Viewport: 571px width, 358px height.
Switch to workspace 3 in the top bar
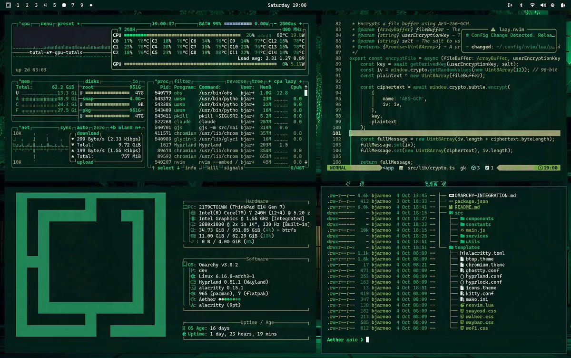click(x=36, y=5)
